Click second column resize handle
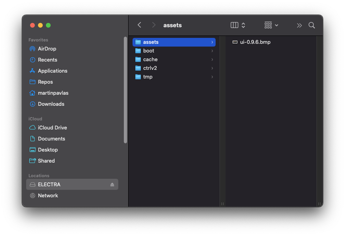This screenshot has width=345, height=236. pos(319,204)
